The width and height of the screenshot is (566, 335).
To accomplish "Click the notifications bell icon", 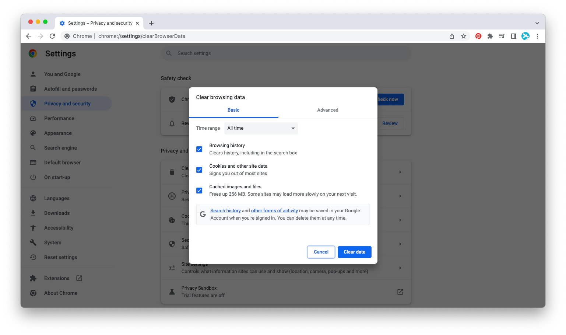I will coord(172,123).
